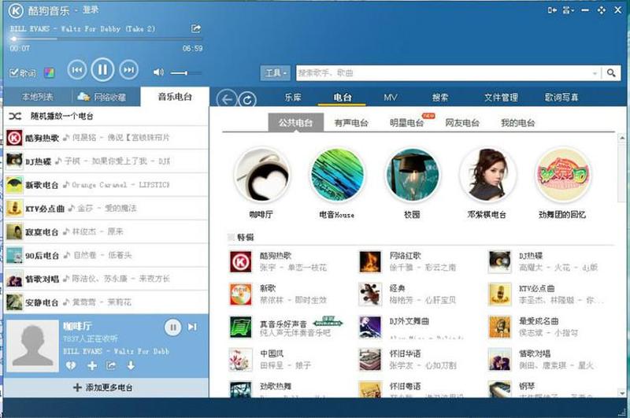The image size is (630, 418).
Task: Skip to next song in mini player
Action: tap(192, 327)
